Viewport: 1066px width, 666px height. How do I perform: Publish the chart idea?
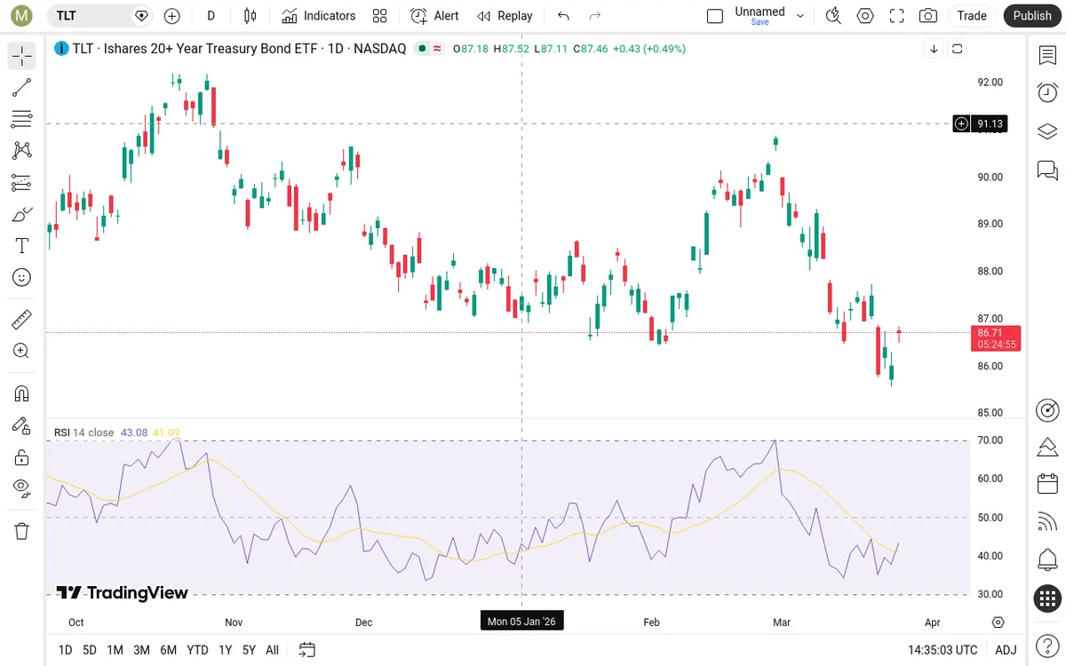coord(1032,15)
